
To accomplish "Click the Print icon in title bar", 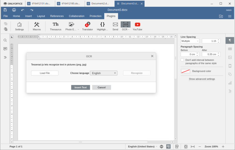I will point(14,10).
